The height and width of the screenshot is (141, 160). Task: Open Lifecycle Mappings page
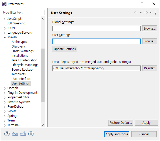(25, 65)
